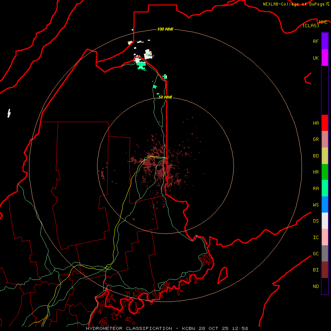Click the GC legend label
The image size is (331, 331).
click(x=316, y=253)
